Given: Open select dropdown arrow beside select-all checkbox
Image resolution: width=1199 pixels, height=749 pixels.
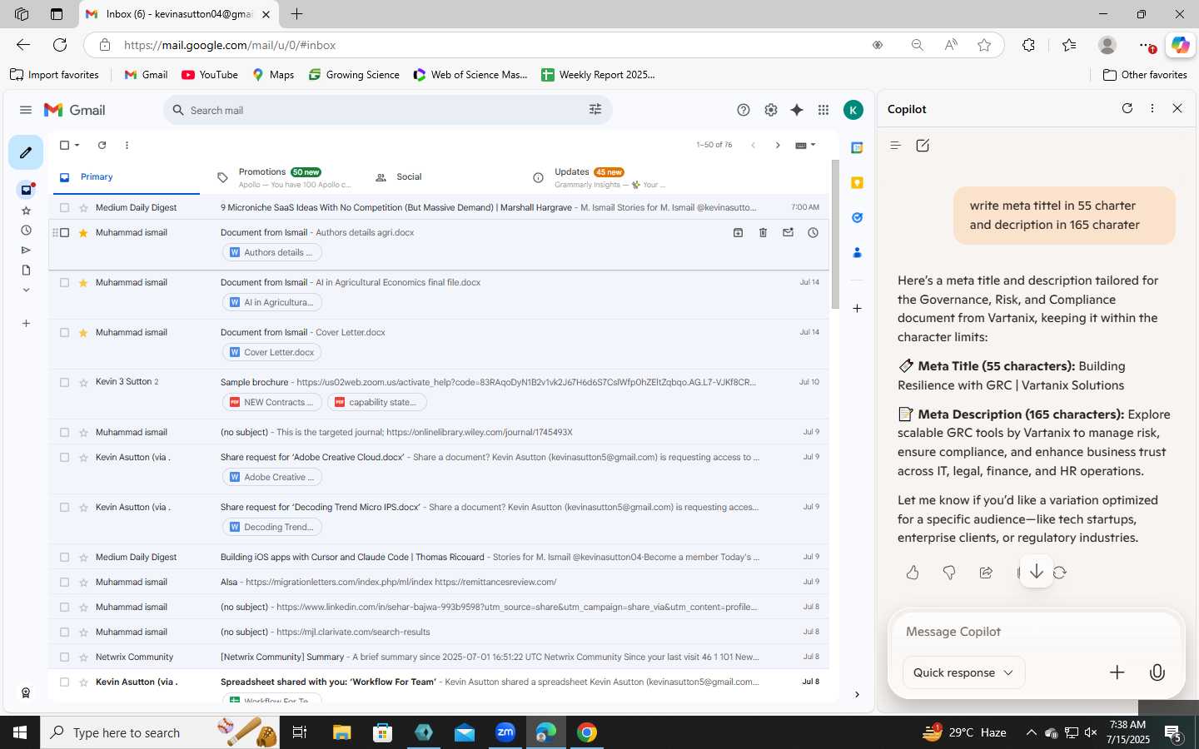Looking at the screenshot, I should click(77, 145).
